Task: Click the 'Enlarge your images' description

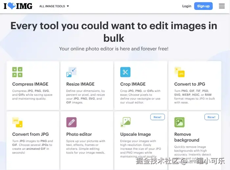Action: click(x=141, y=149)
